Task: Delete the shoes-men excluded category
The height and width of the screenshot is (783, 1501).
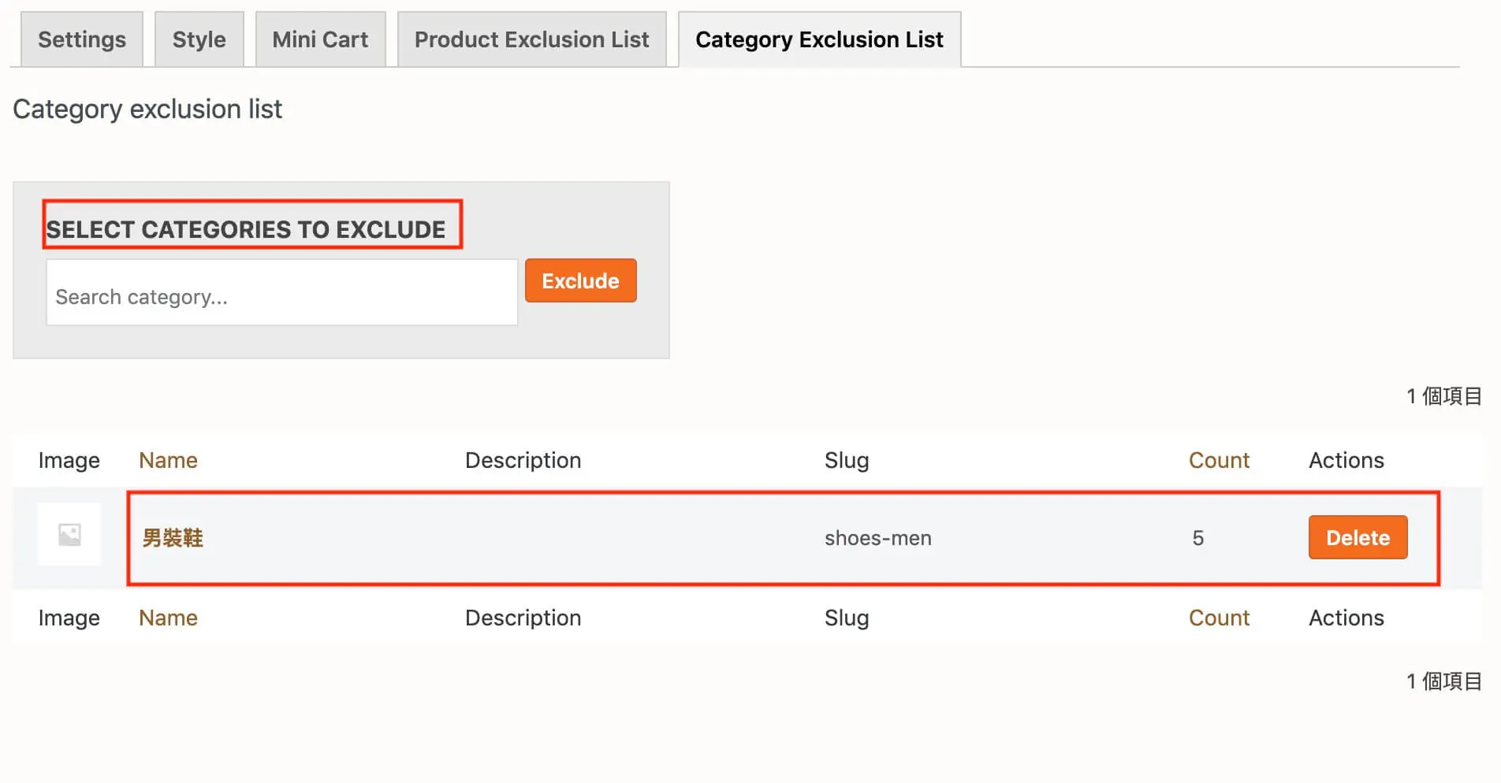Action: [1358, 537]
